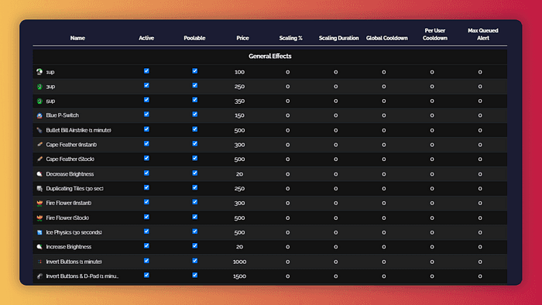Toggle Active for Fire Flower (Instant)
This screenshot has height=305, width=542.
(x=146, y=202)
